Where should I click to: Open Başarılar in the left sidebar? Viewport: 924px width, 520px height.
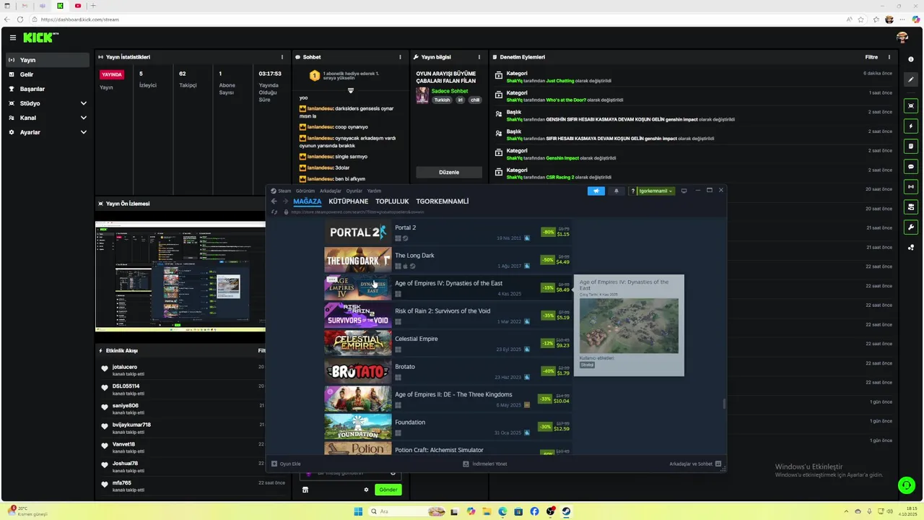click(48, 89)
